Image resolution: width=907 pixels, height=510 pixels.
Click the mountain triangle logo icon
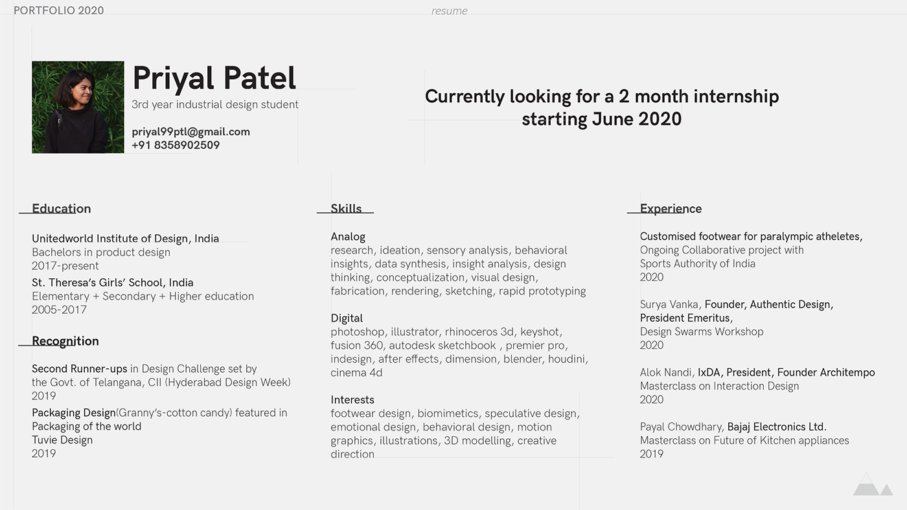pyautogui.click(x=872, y=485)
